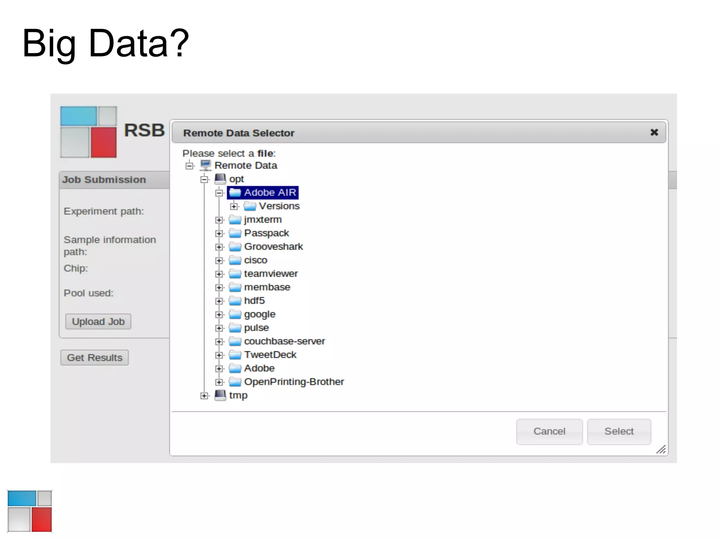Click the opt drive icon
Screen dimensions: 721x540
[x=220, y=179]
